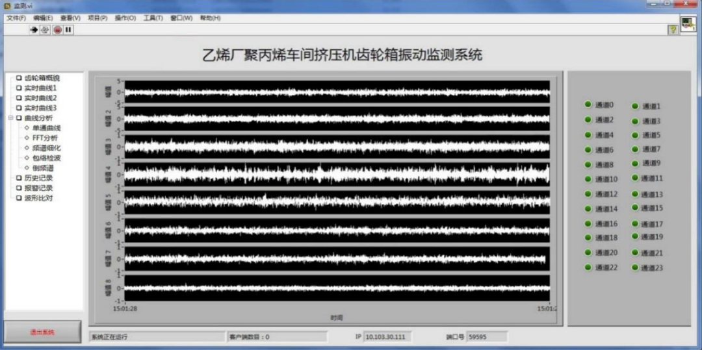Open the 工具(T) menu
The height and width of the screenshot is (350, 702).
point(153,18)
